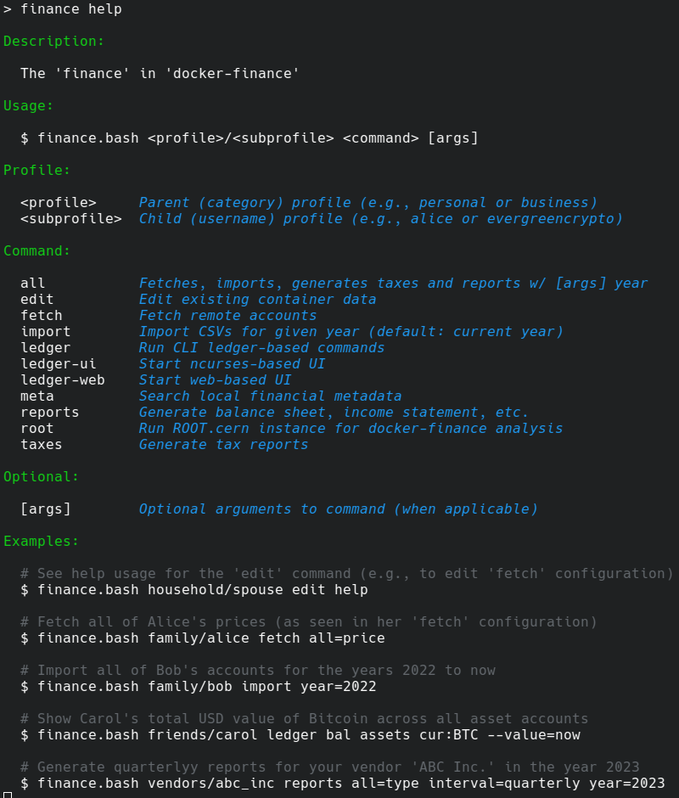Click the 'taxes' command entry
Image resolution: width=679 pixels, height=798 pixels.
coord(42,444)
